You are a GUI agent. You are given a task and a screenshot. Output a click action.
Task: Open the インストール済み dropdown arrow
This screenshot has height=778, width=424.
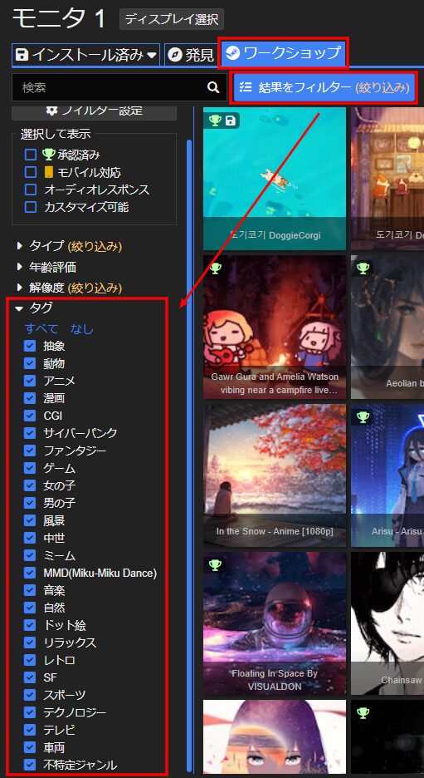[152, 55]
